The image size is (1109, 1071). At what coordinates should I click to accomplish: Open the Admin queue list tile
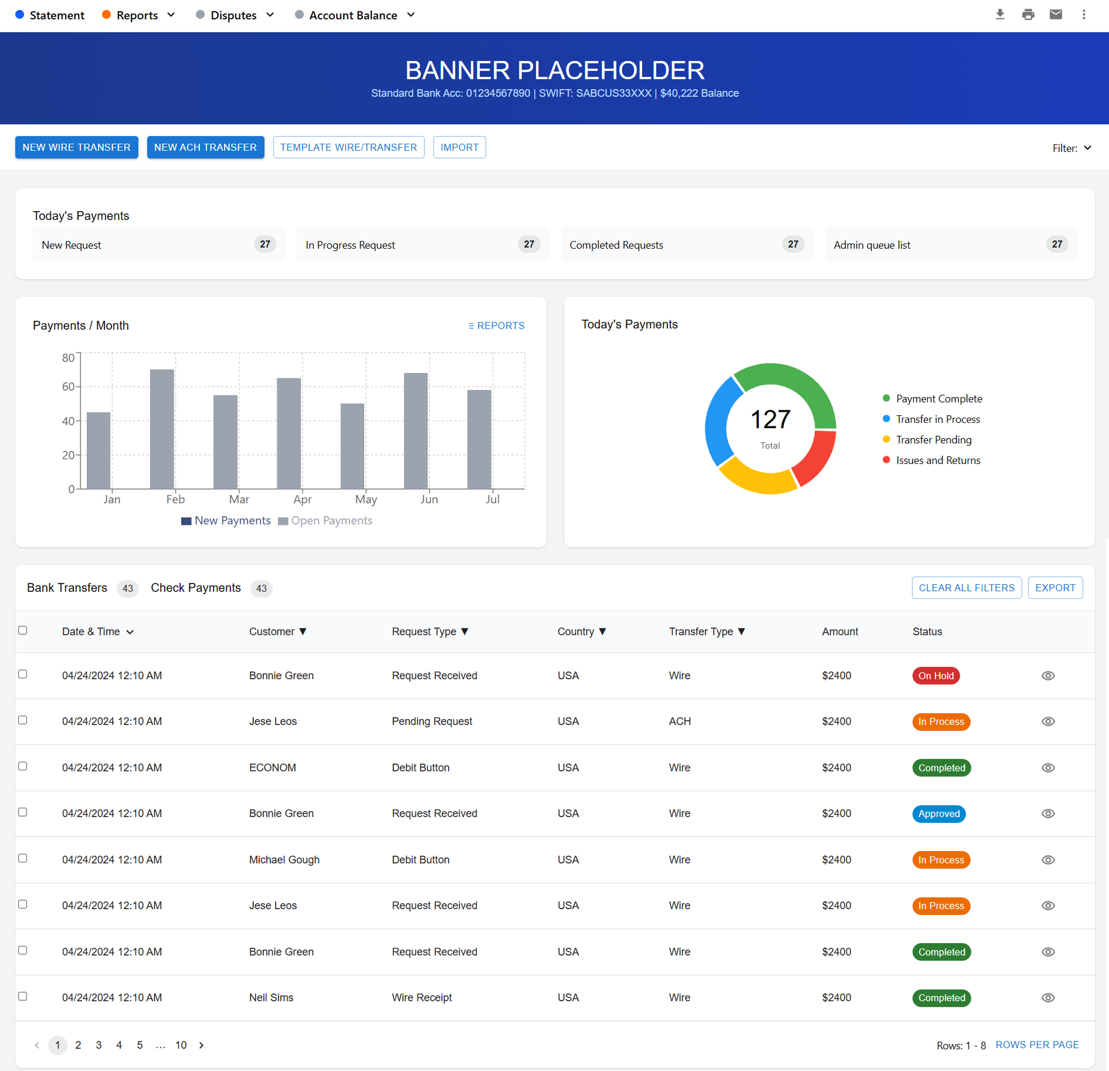click(x=951, y=245)
